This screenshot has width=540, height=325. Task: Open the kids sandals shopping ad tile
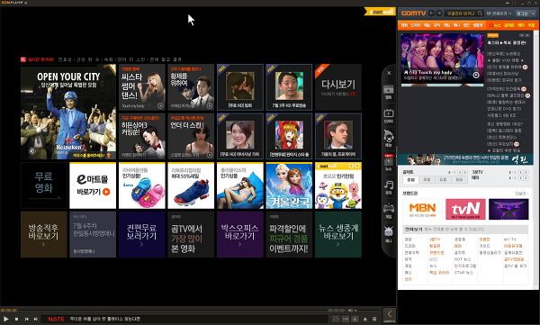[x=141, y=185]
